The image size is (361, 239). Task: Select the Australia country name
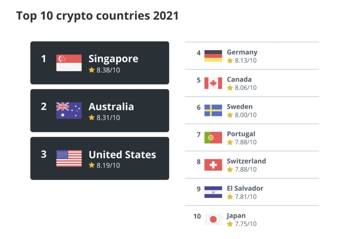111,107
